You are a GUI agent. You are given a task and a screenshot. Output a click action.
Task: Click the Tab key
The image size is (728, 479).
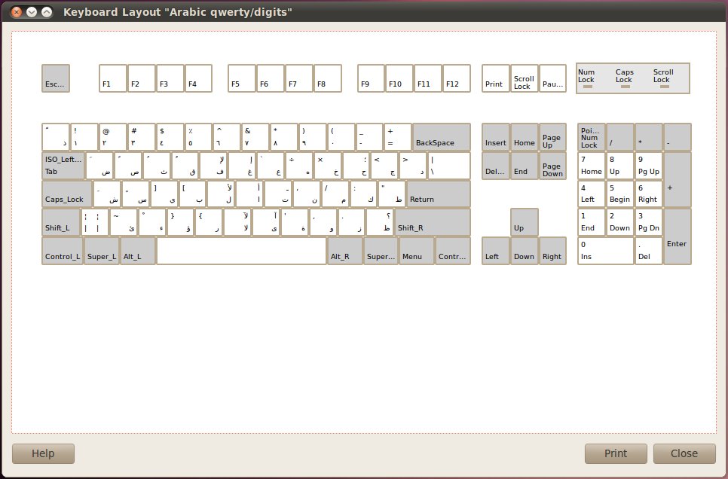[64, 165]
